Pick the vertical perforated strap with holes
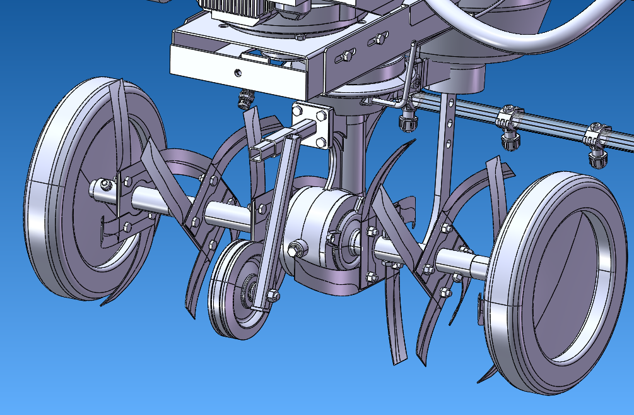The width and height of the screenshot is (634, 415). point(445,162)
